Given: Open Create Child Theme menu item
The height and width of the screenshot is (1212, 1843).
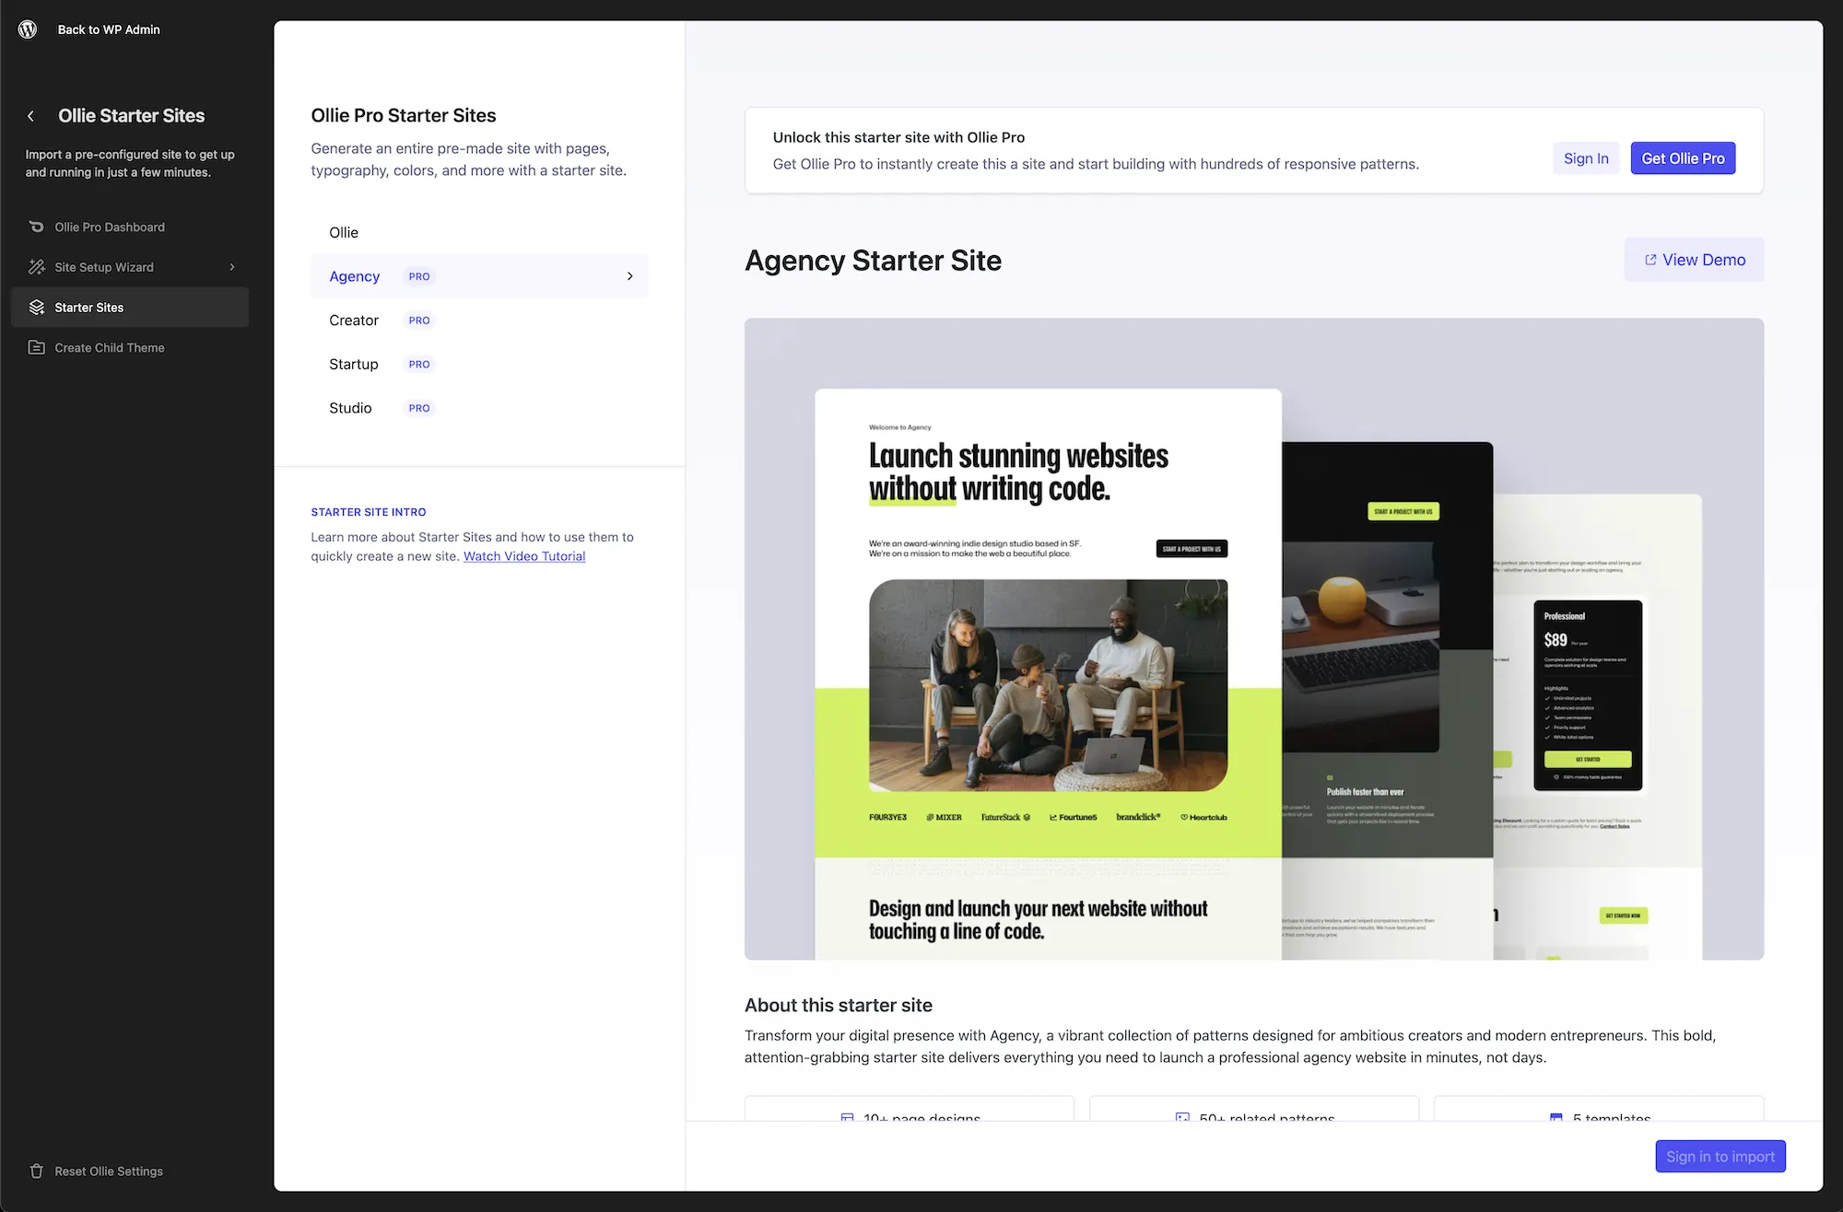Looking at the screenshot, I should [130, 347].
